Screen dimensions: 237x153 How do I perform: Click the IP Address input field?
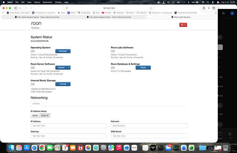point(69,126)
